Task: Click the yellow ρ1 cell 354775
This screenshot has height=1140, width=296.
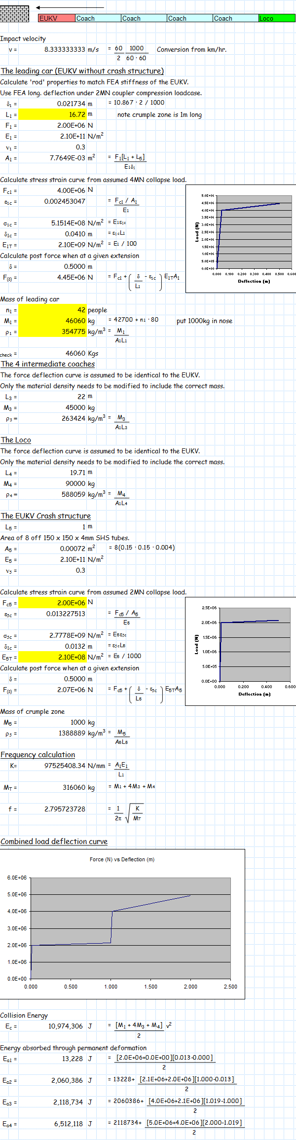Action: click(x=52, y=331)
